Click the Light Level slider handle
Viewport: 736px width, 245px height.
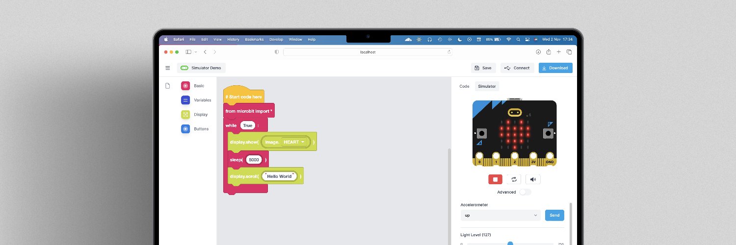coord(510,244)
